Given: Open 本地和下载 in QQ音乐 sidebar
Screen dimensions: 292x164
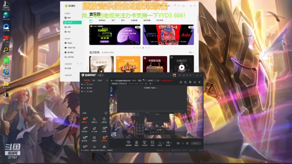Looking at the screenshot, I should click(70, 48).
